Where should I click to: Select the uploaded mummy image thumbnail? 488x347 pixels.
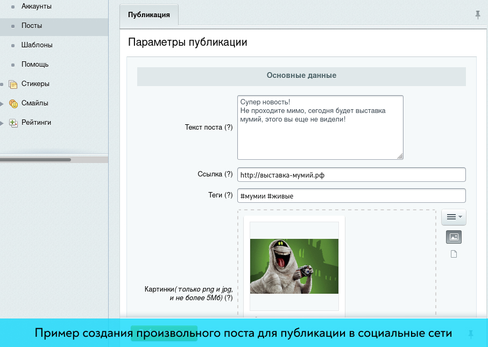tap(294, 266)
